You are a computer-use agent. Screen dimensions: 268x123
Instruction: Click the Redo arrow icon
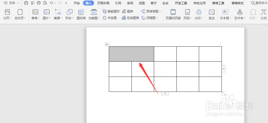tap(60, 3)
